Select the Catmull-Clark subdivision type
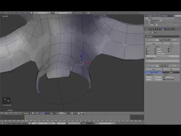 [154, 73]
